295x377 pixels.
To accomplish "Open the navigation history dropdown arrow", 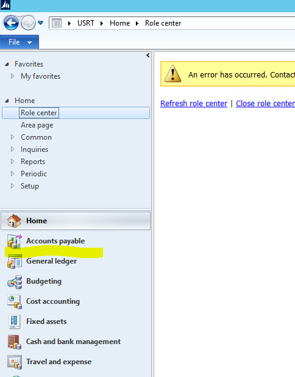I will (x=41, y=23).
